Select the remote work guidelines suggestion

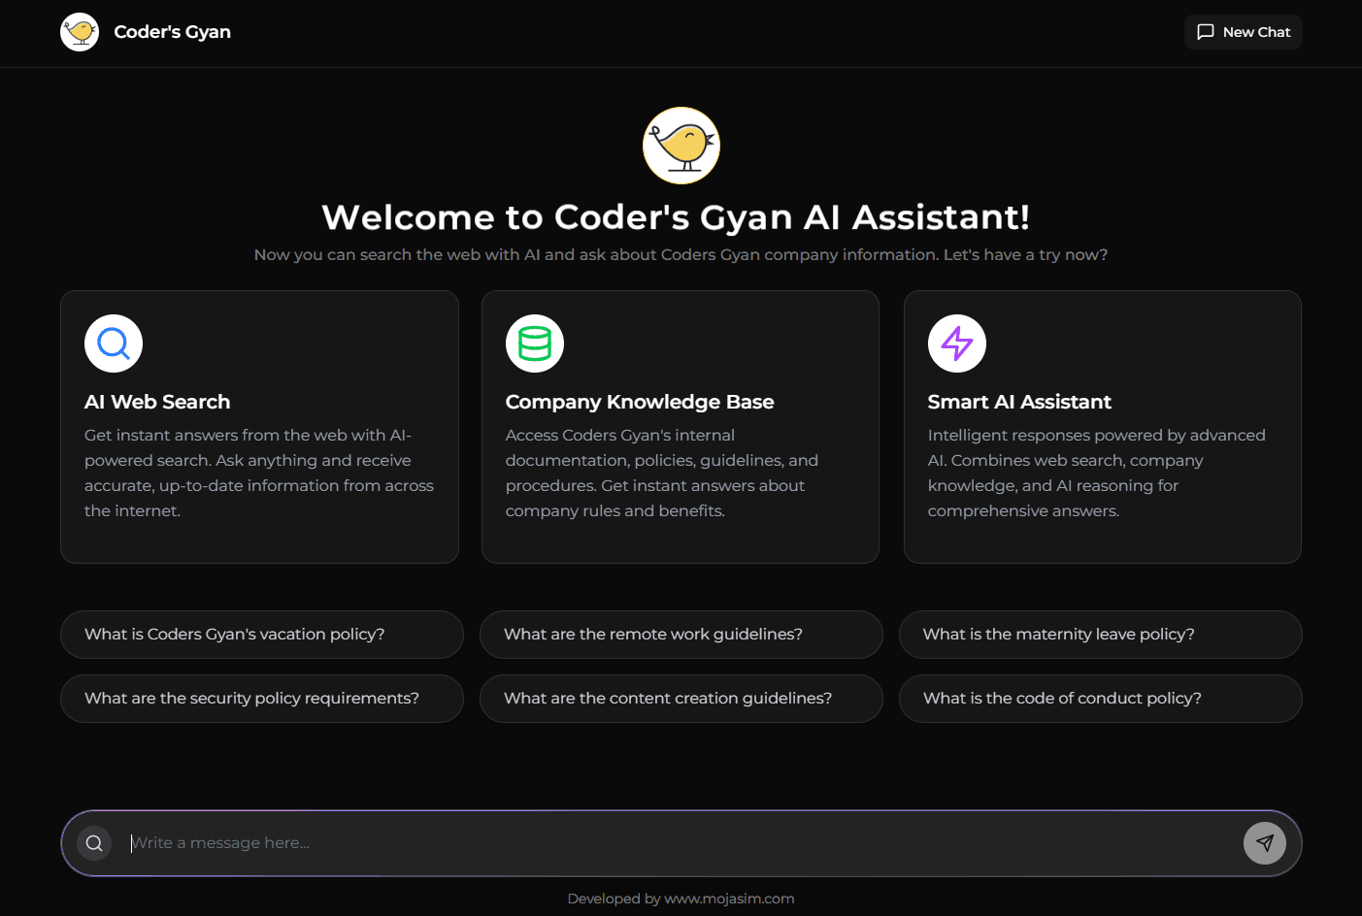coord(681,634)
